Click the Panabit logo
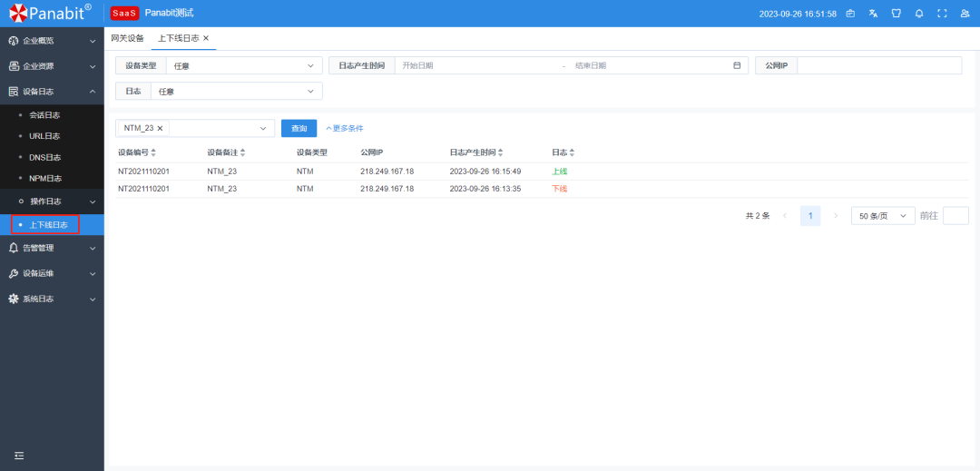The width and height of the screenshot is (980, 471). pos(51,12)
